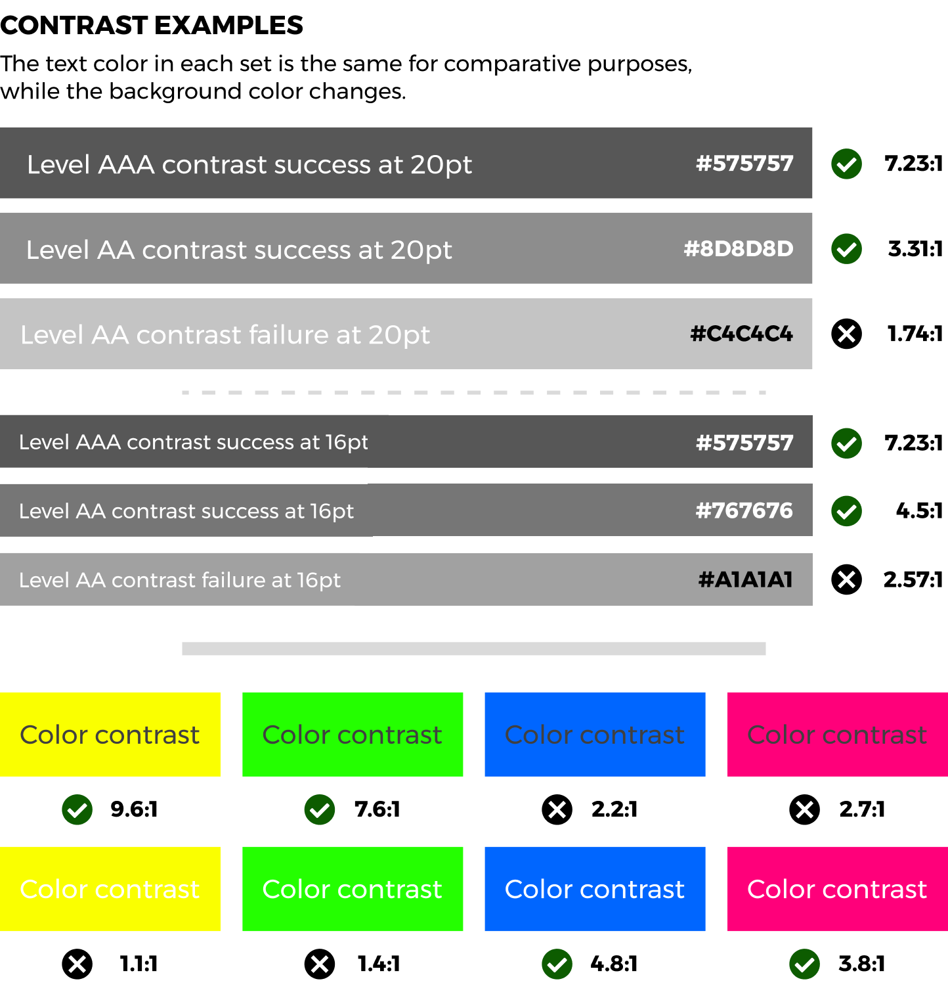Click the green checkmark beside 7.23:1 at 20pt
948x996 pixels.
[847, 164]
